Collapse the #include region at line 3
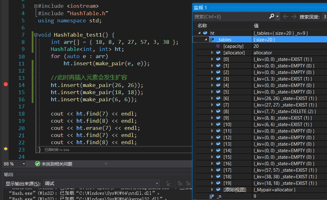Viewport: 327px width, 200px height. (x=36, y=6)
